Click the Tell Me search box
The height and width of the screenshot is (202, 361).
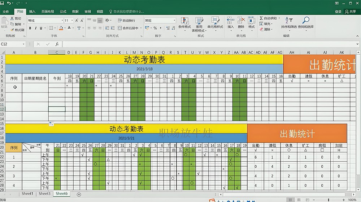click(x=127, y=12)
